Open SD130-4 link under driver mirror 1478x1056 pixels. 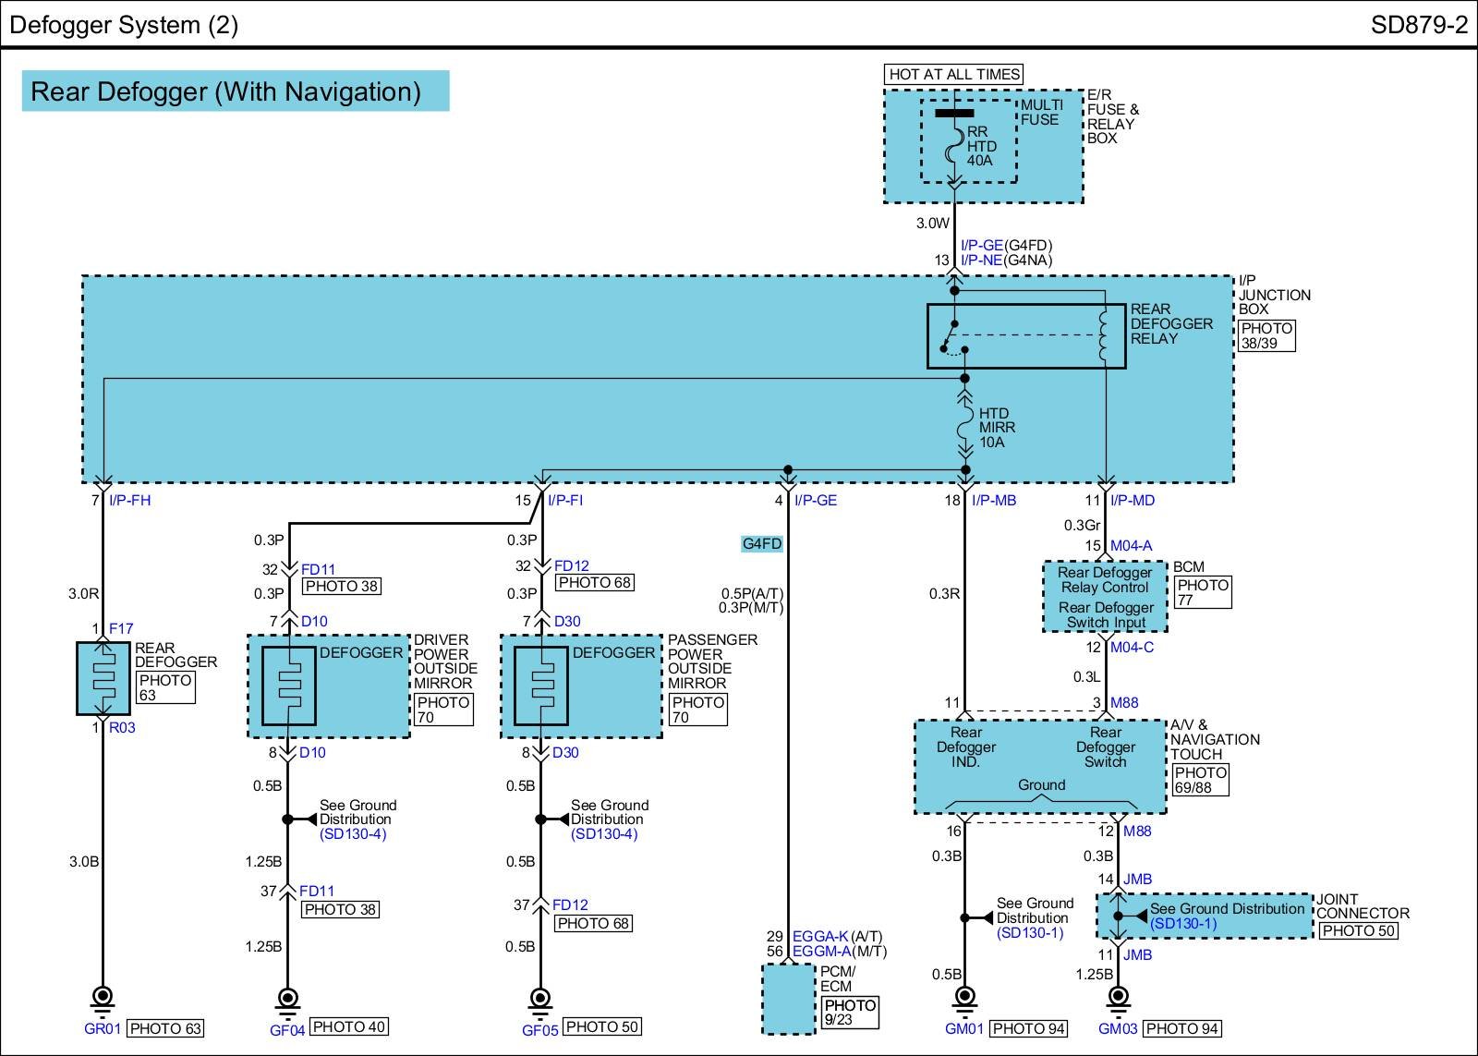(x=353, y=834)
